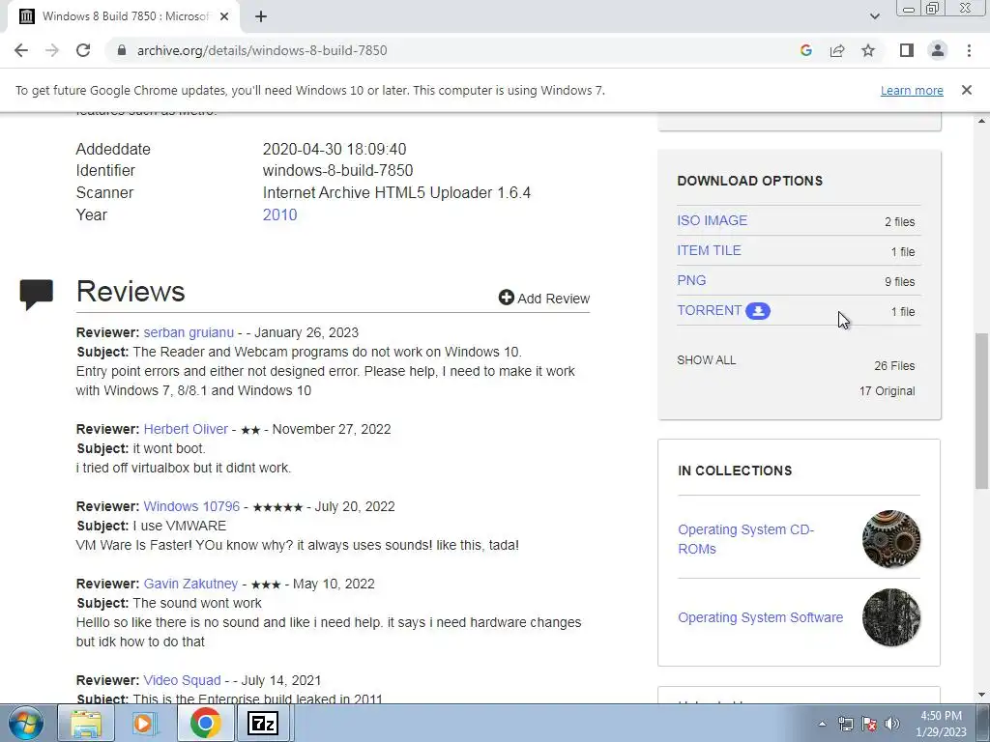Click the network tray icon

845,724
